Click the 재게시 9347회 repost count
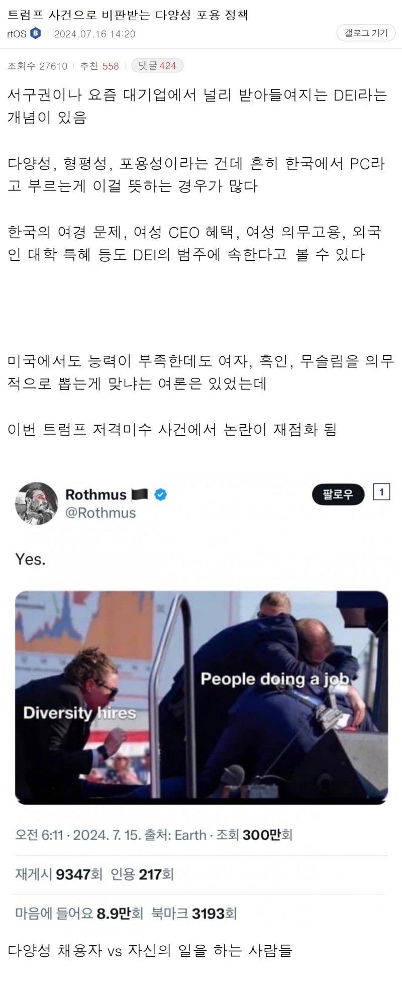This screenshot has width=402, height=988. click(x=59, y=874)
